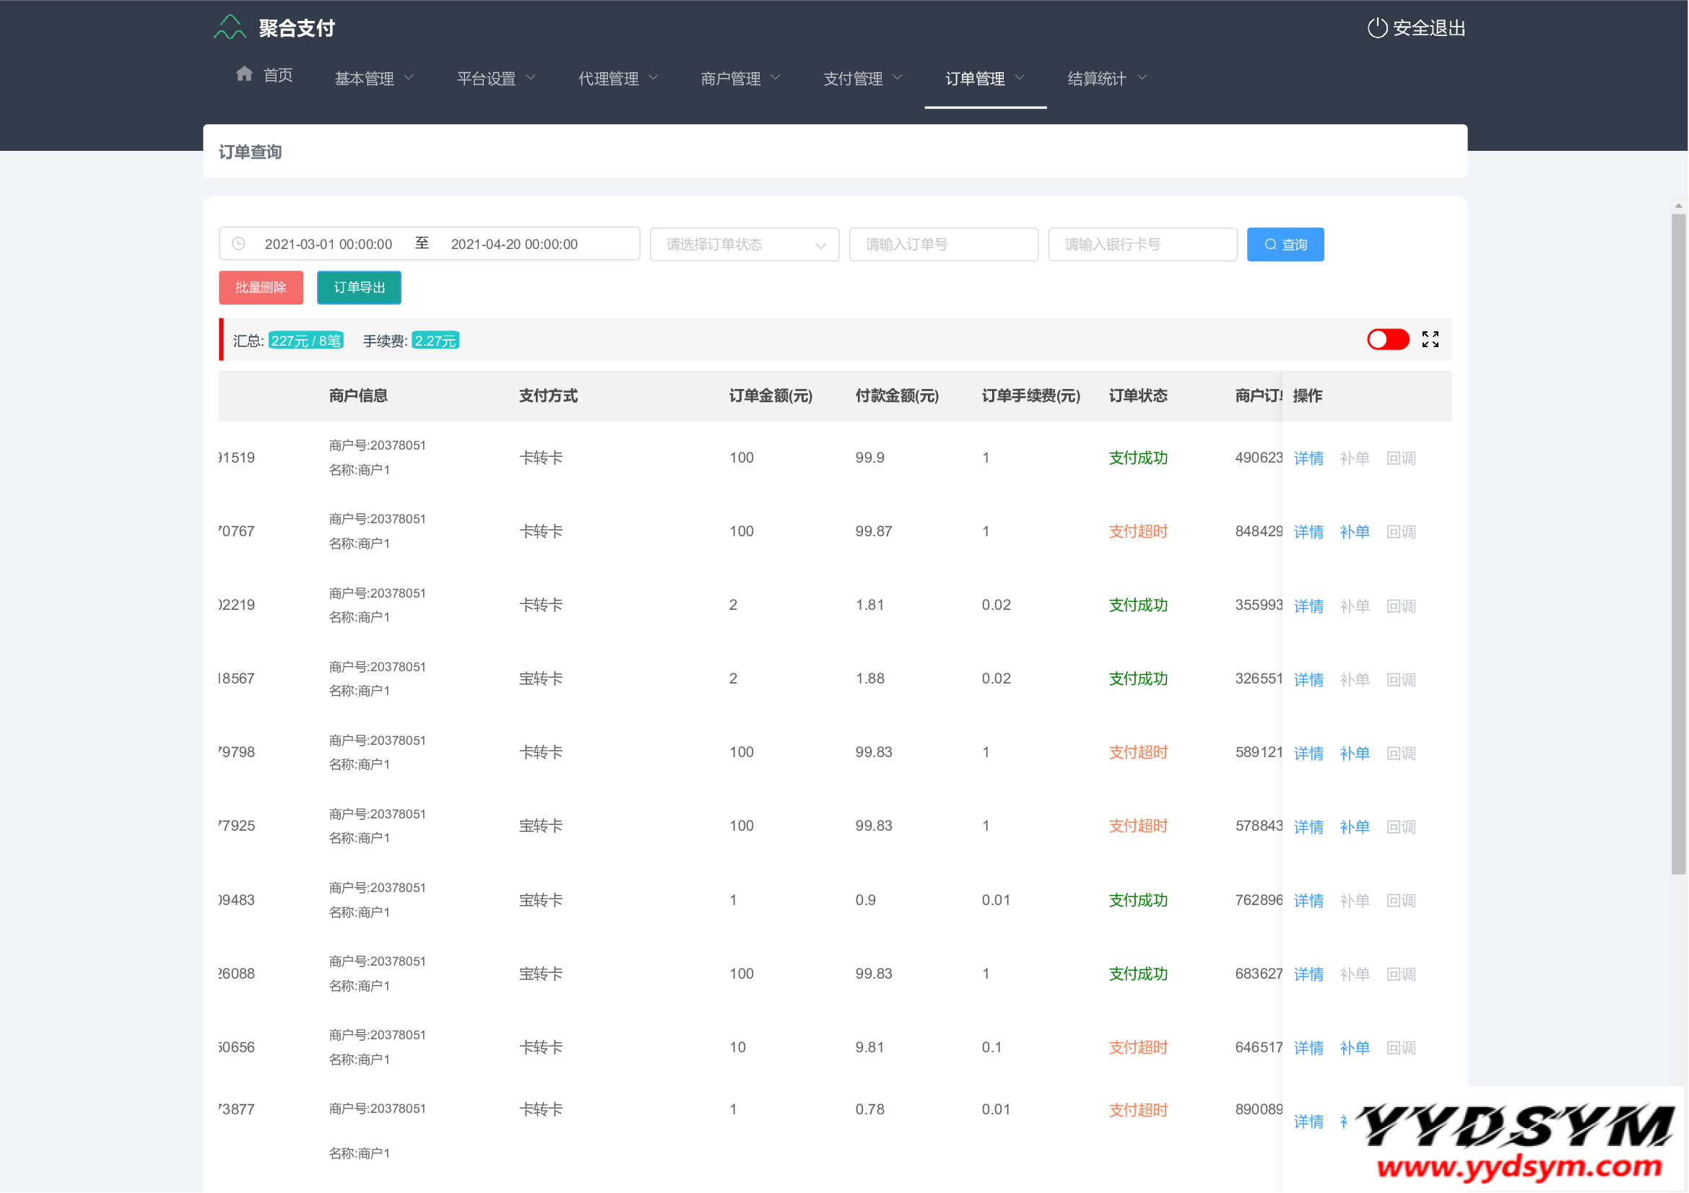Screen dimensions: 1689x1193
Task: Click the clock icon in date range field
Action: [x=238, y=244]
